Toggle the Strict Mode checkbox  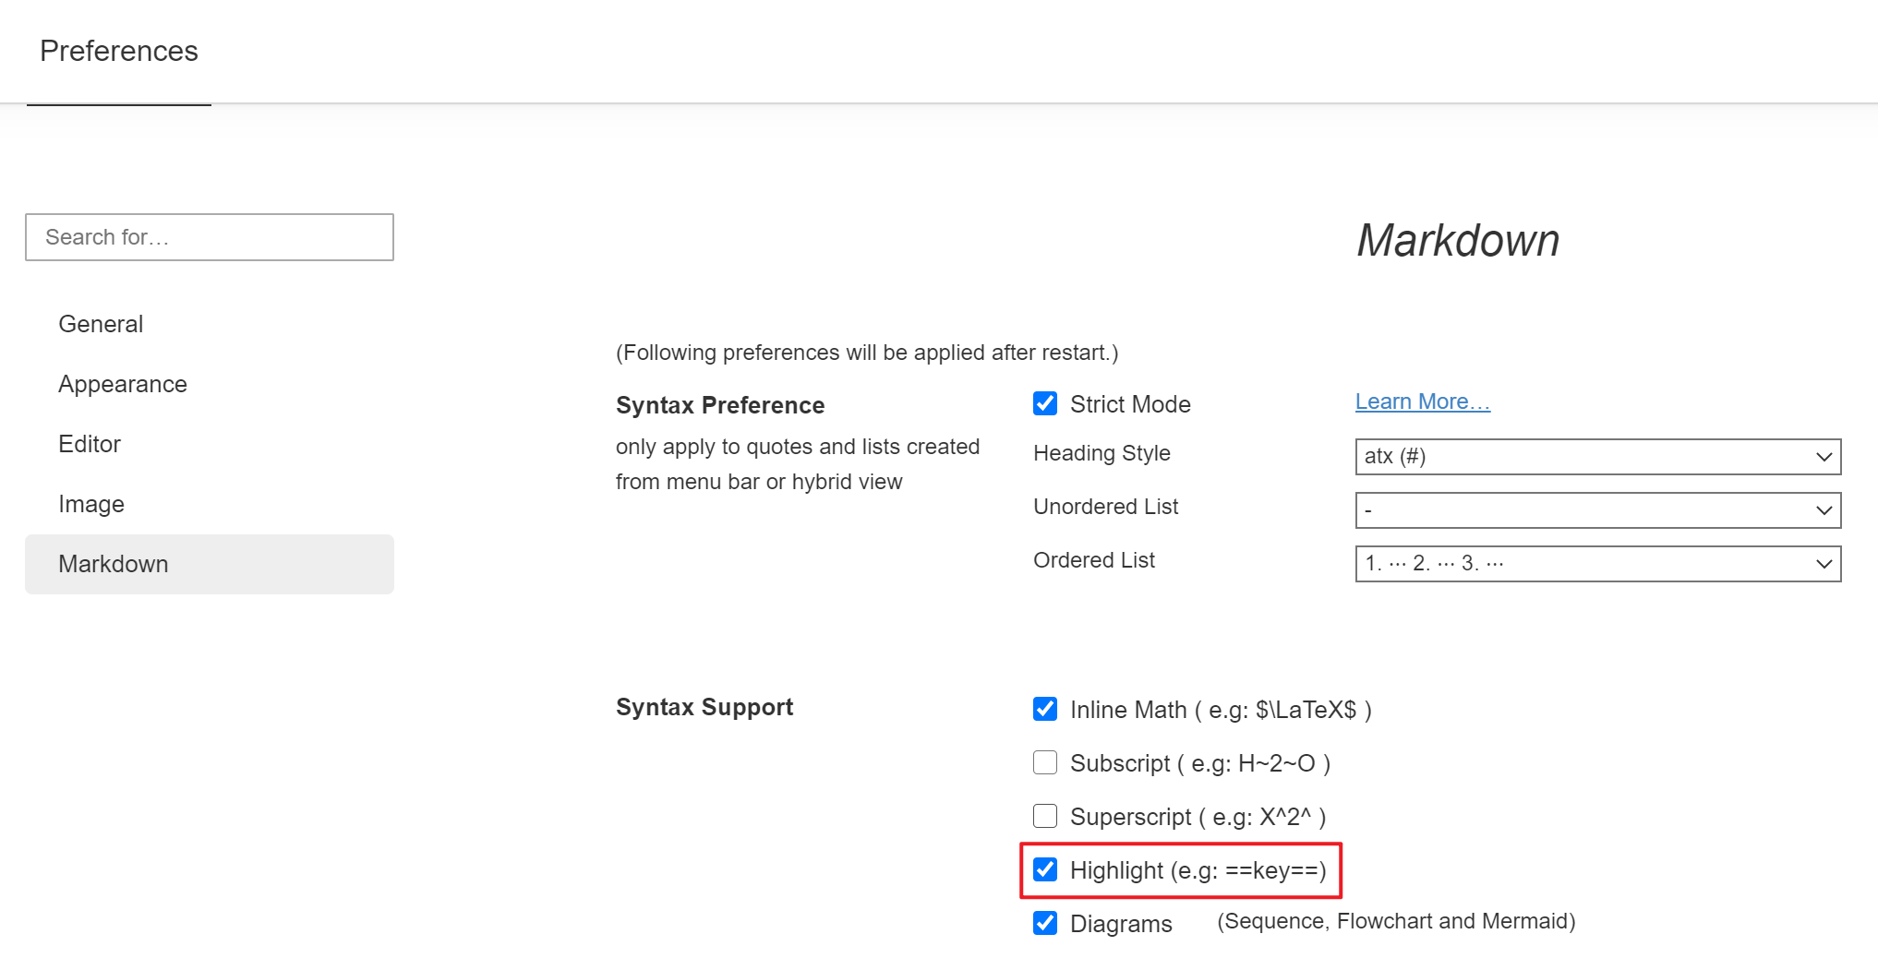1045,403
